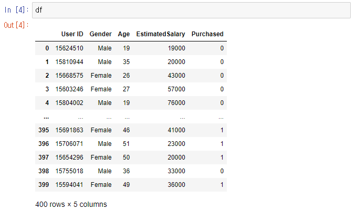The width and height of the screenshot is (355, 210).
Task: Click Gender cell in row 15810944
Action: (105, 62)
